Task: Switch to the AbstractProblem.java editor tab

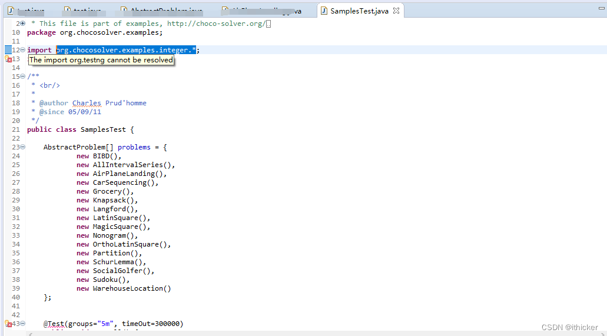Action: pyautogui.click(x=161, y=11)
